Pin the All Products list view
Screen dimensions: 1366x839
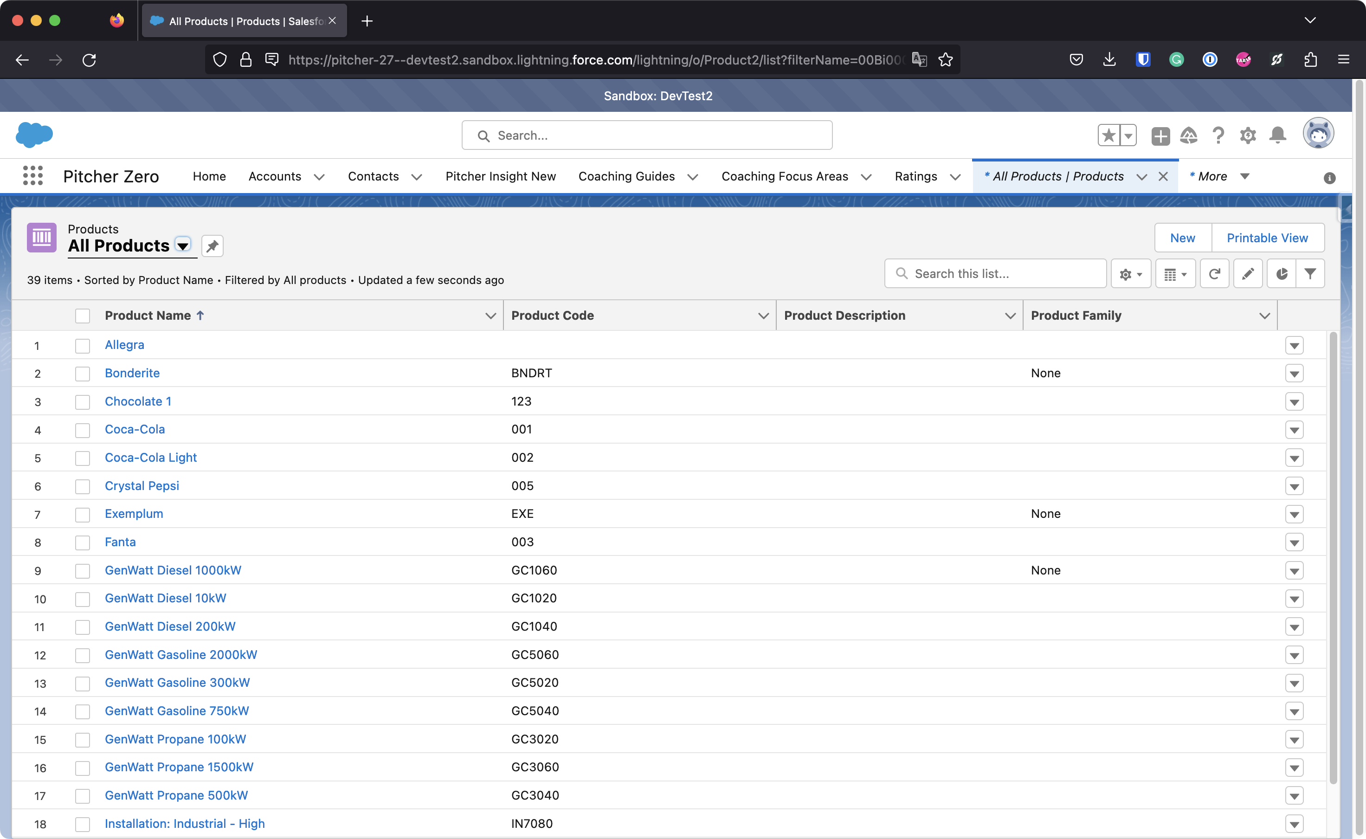point(212,246)
